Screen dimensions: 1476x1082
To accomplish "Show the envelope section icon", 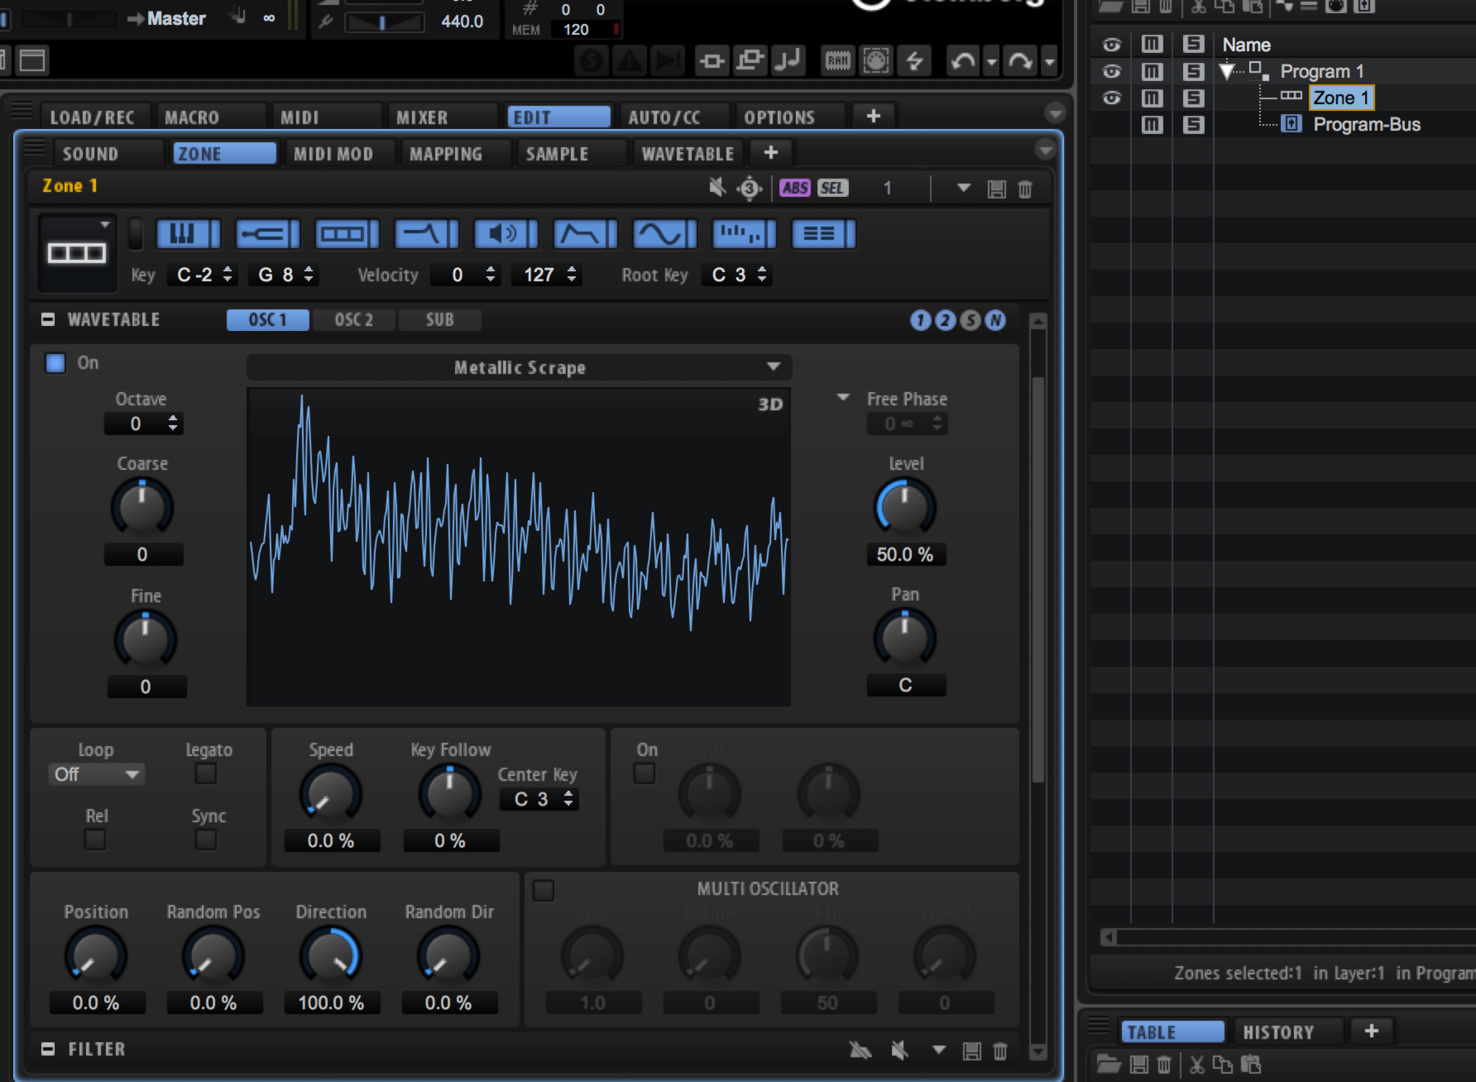I will (x=585, y=234).
